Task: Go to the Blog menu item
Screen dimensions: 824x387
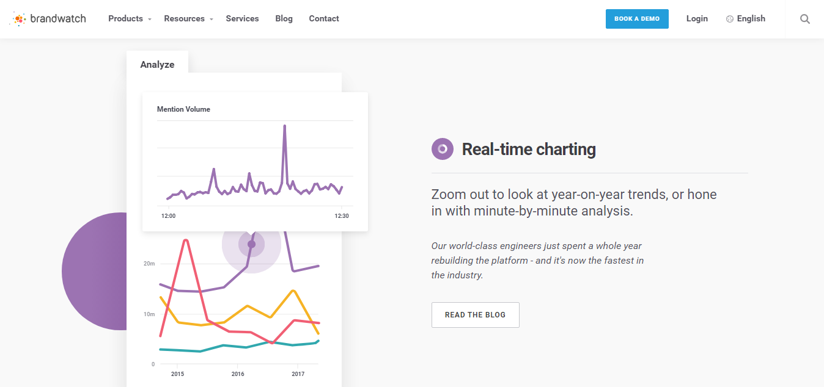Action: [284, 19]
